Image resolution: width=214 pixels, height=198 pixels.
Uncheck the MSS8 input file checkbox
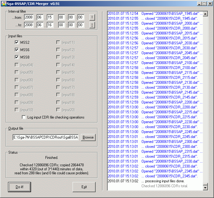pyautogui.click(x=17, y=57)
